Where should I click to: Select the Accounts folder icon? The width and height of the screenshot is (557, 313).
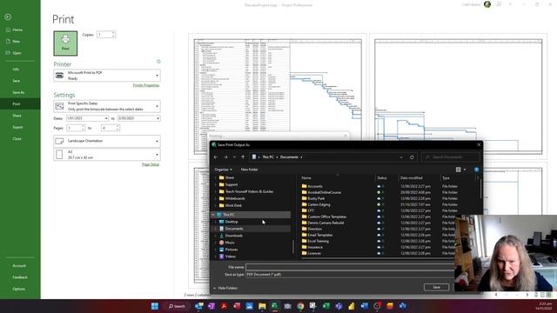click(304, 186)
